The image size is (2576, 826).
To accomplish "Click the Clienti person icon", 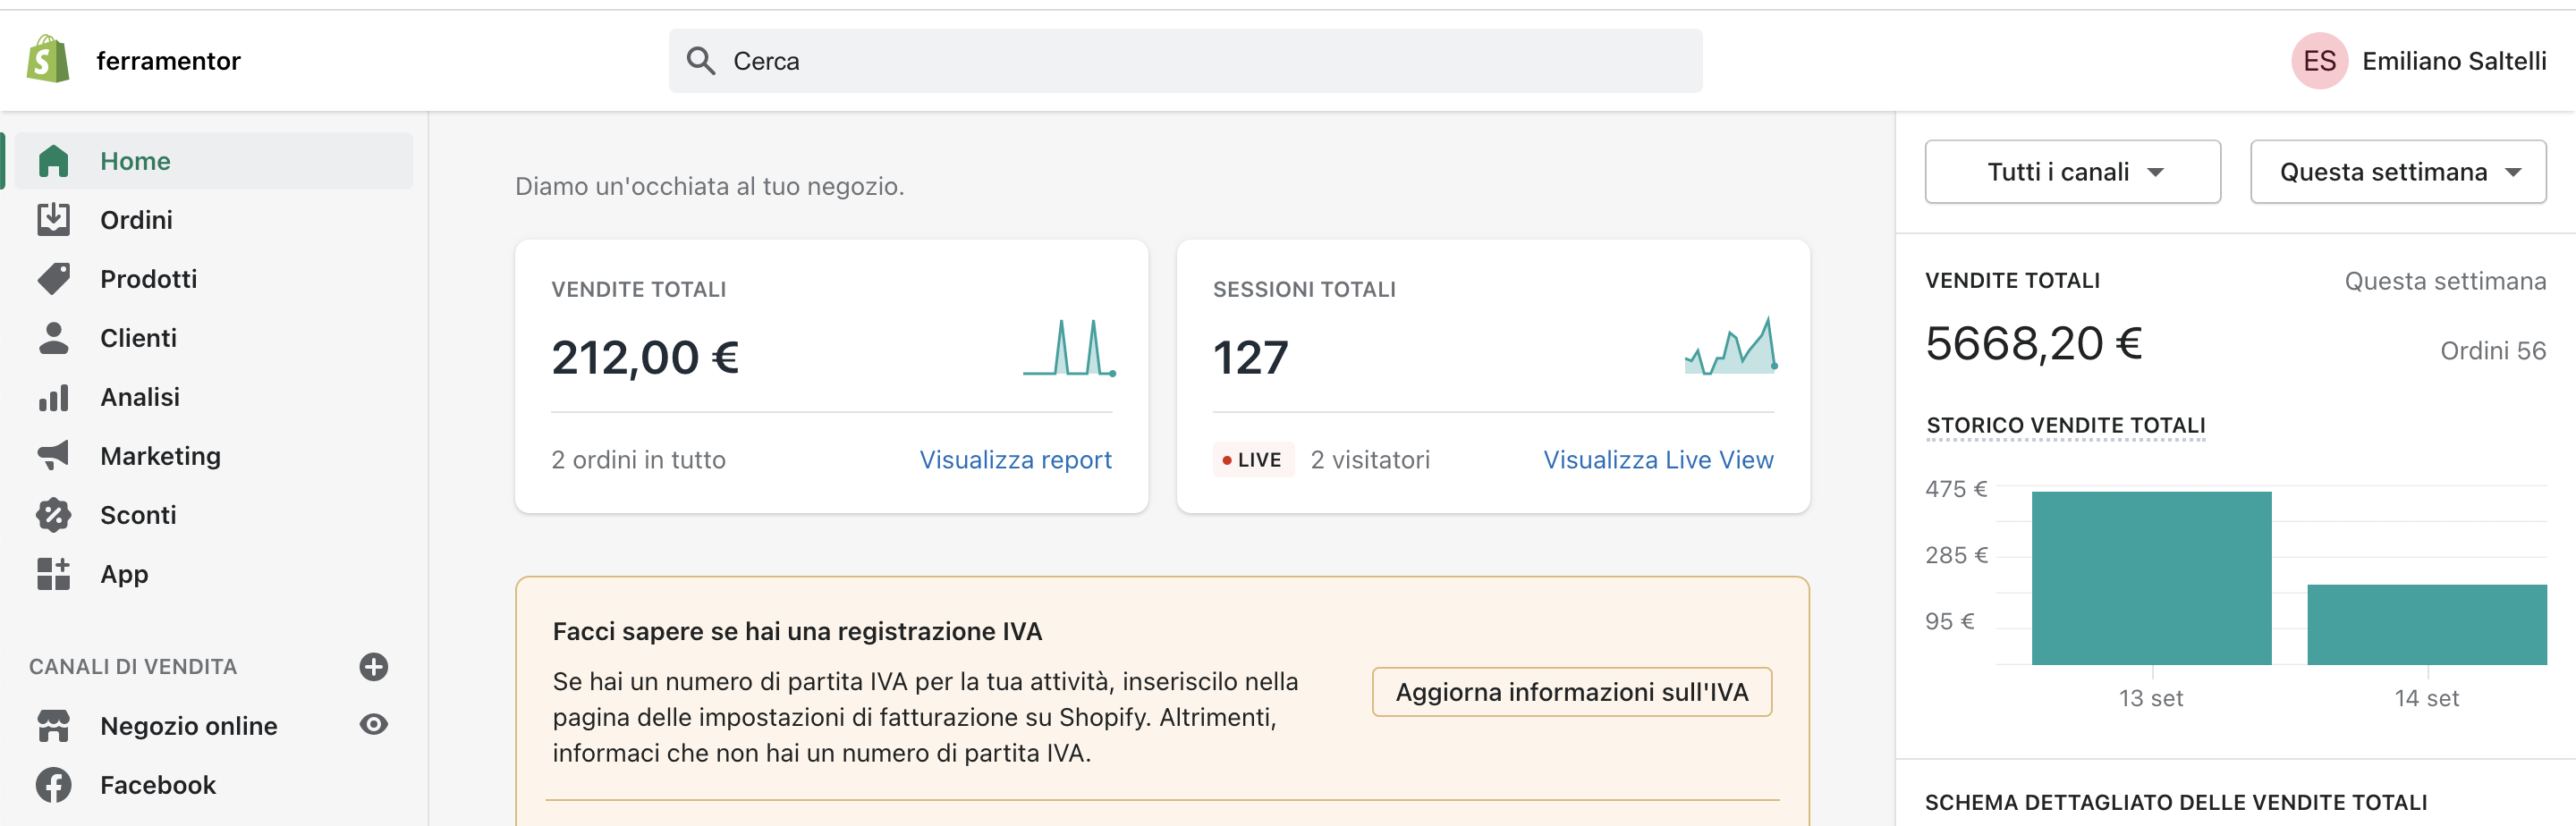I will (x=53, y=338).
